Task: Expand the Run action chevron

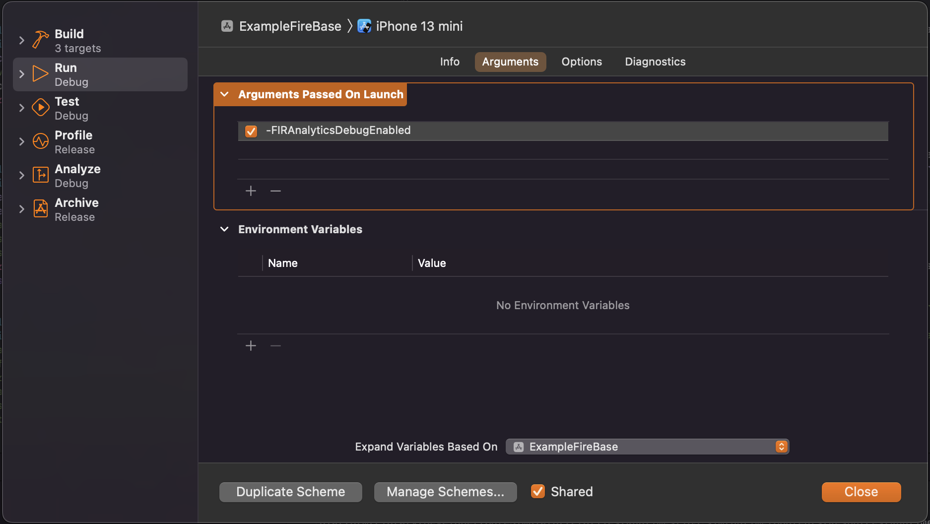Action: click(x=21, y=74)
